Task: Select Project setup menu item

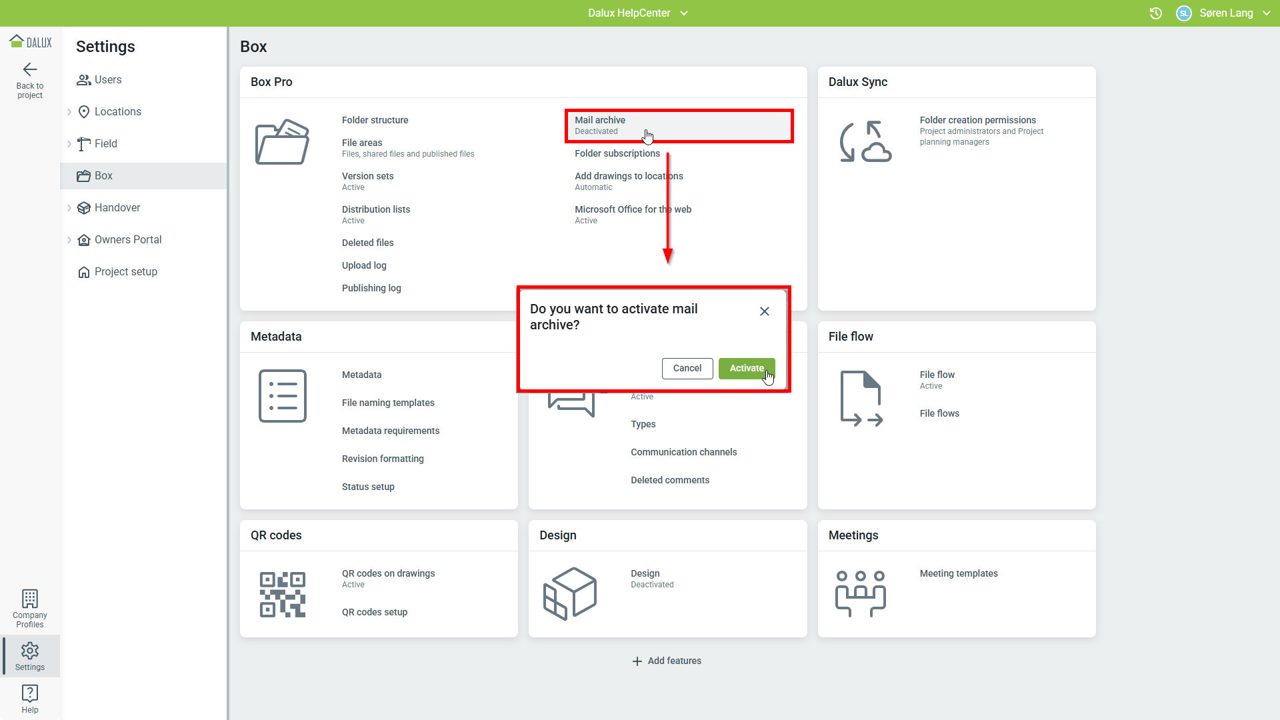Action: [x=125, y=272]
